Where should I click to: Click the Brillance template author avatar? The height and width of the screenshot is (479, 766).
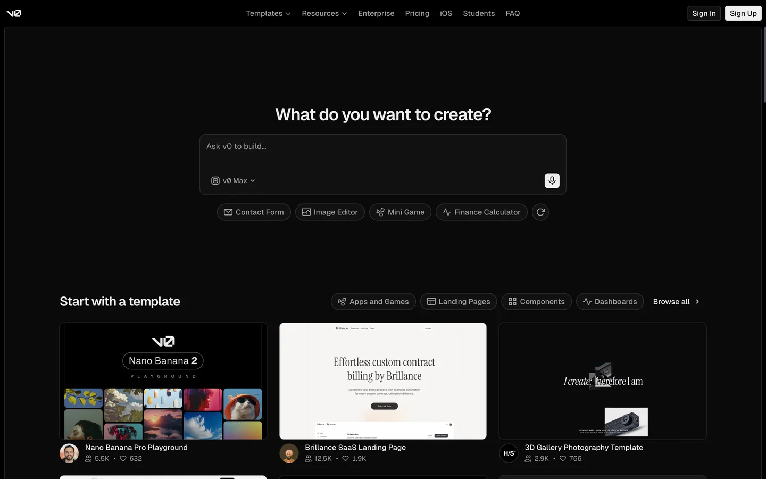point(289,453)
